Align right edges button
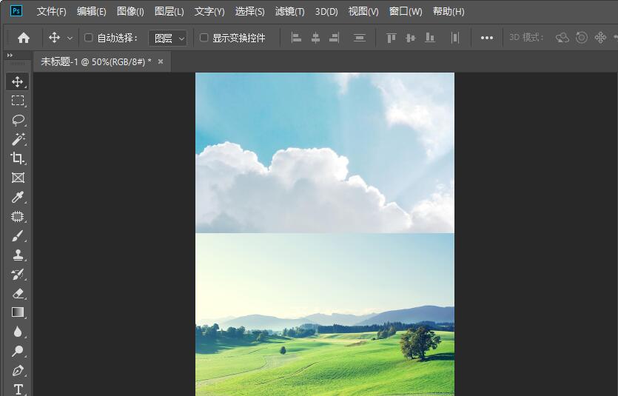Screen dimensions: 618x396 pos(335,38)
